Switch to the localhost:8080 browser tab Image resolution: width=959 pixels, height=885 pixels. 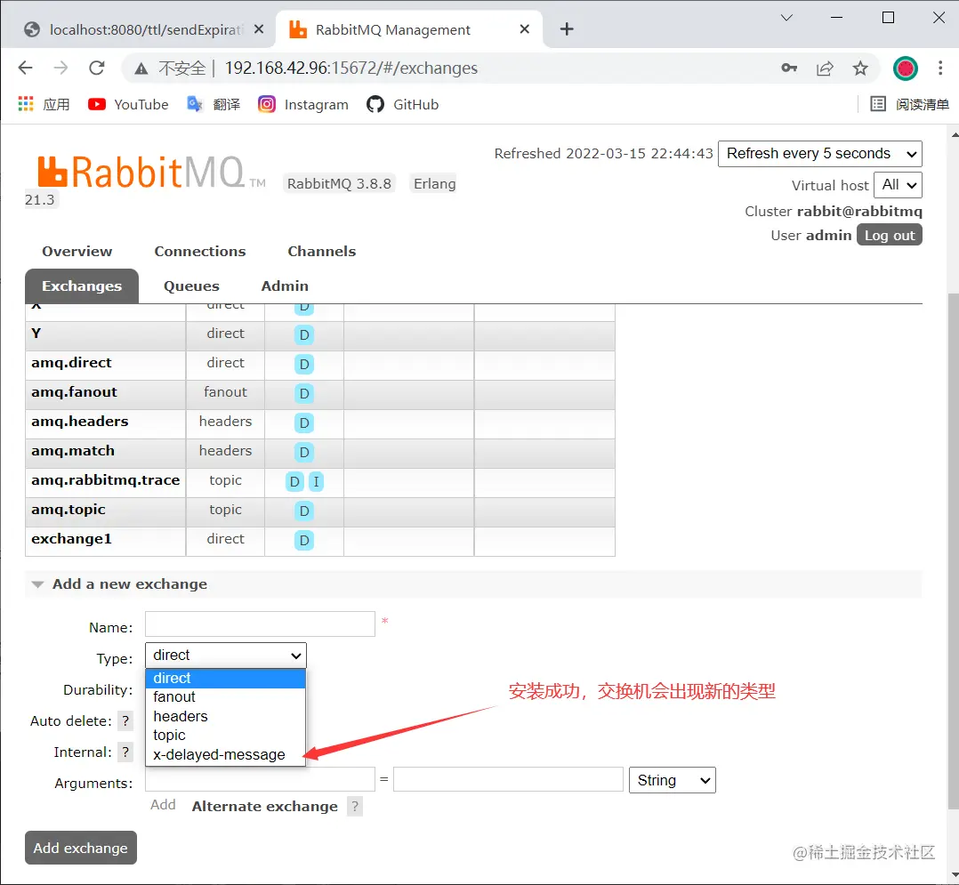(144, 29)
